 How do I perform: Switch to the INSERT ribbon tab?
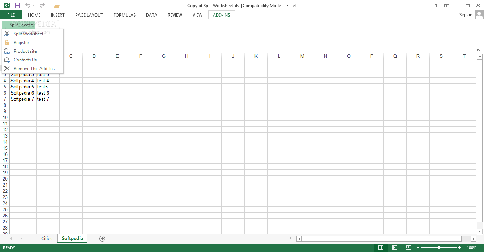coord(58,15)
